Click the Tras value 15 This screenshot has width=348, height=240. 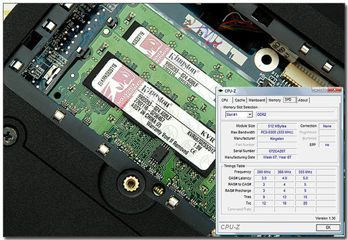305,197
